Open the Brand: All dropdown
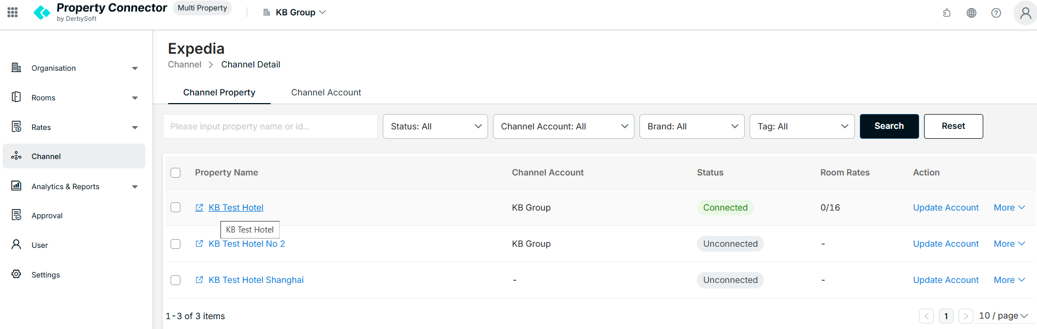 coord(692,126)
